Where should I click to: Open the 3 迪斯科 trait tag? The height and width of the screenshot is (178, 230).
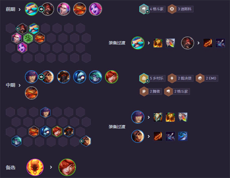pos(181,9)
